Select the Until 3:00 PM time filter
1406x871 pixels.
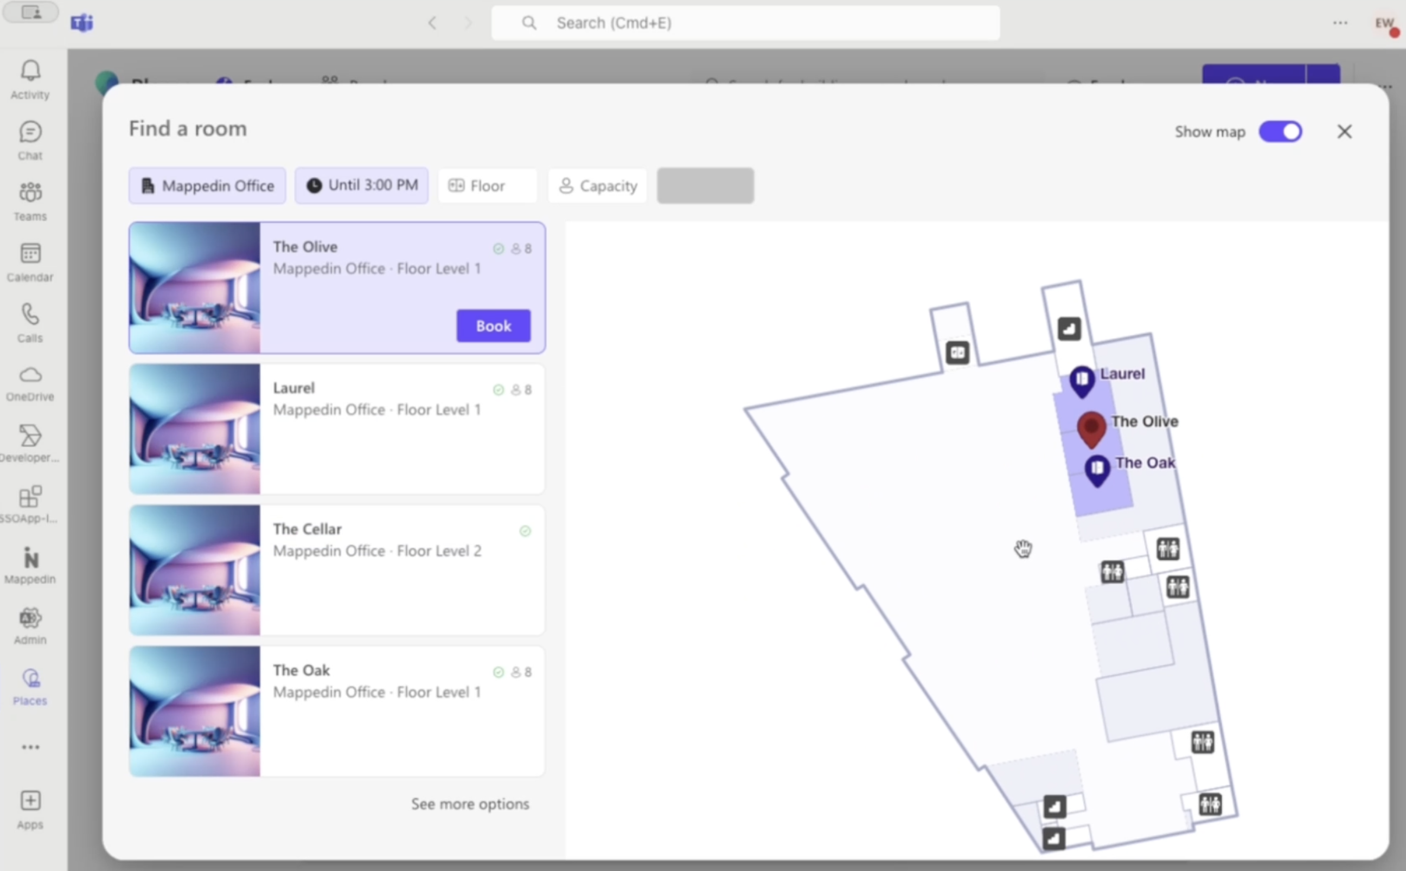(x=363, y=185)
